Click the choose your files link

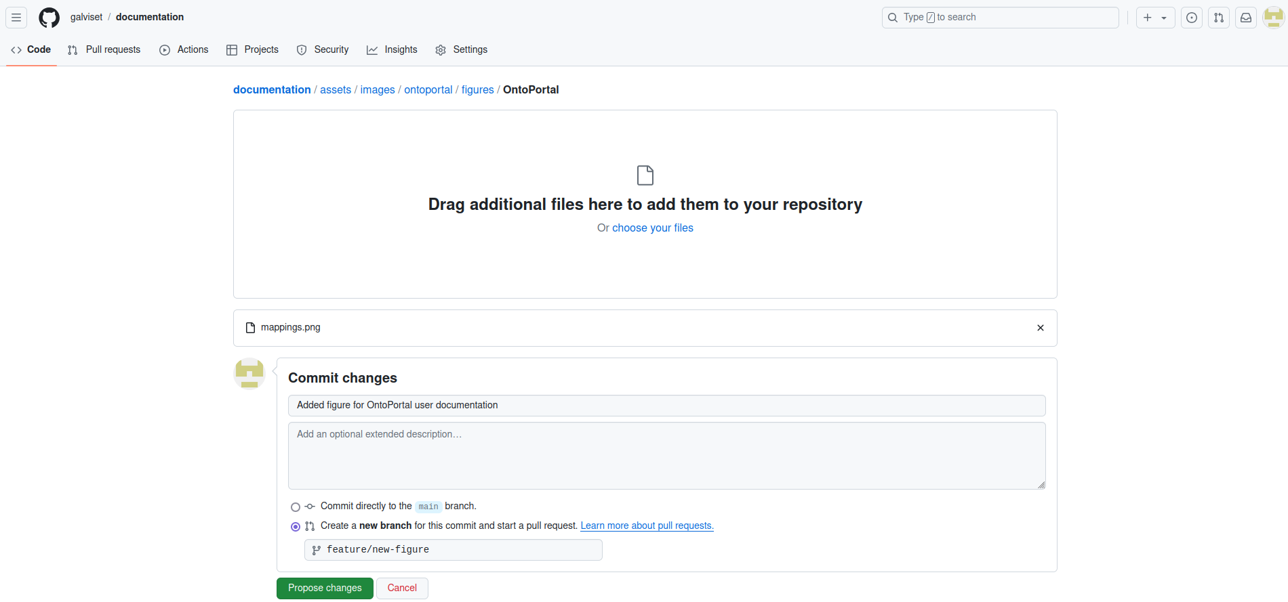pos(652,228)
